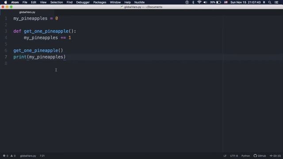Open Spotlight search magnifier icon
The height and width of the screenshot is (159, 283).
point(270,2)
